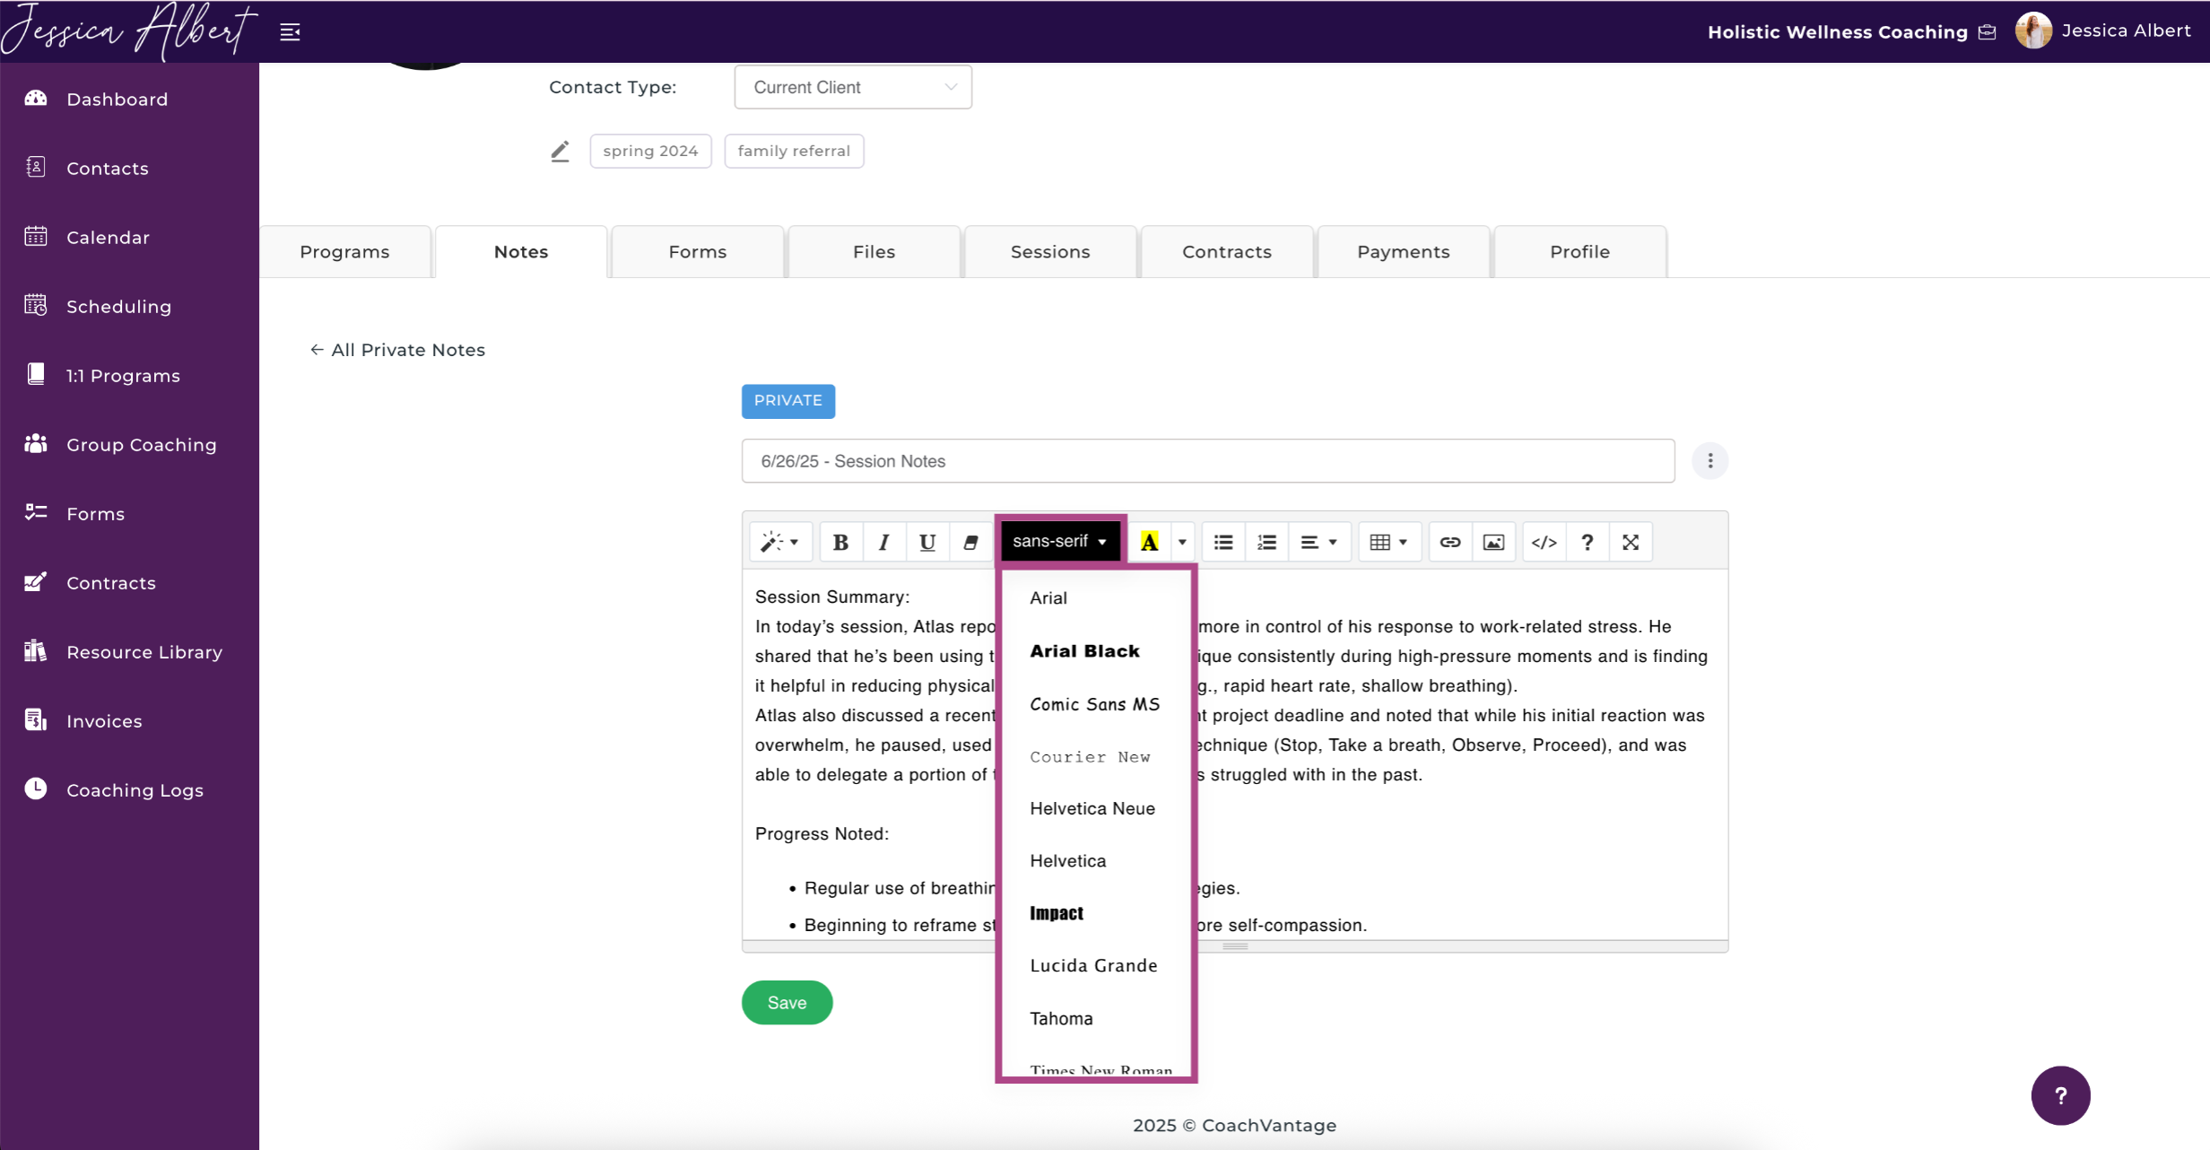
Task: Open the Jessica Albert profile avatar
Action: click(x=2032, y=31)
